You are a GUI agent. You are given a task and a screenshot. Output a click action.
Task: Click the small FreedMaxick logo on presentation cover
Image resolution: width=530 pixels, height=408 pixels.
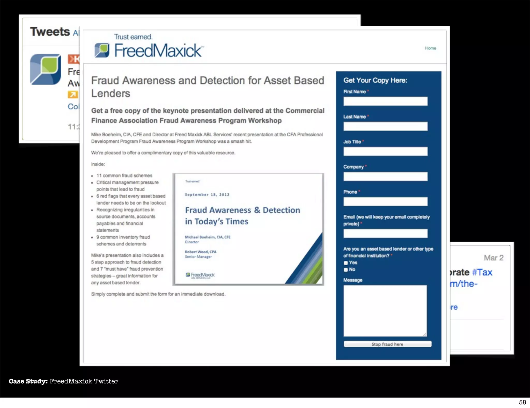[x=200, y=275]
